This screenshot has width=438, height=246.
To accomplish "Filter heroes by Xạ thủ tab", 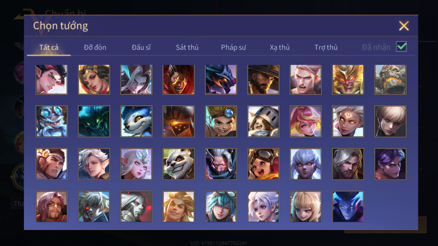I will pos(279,47).
